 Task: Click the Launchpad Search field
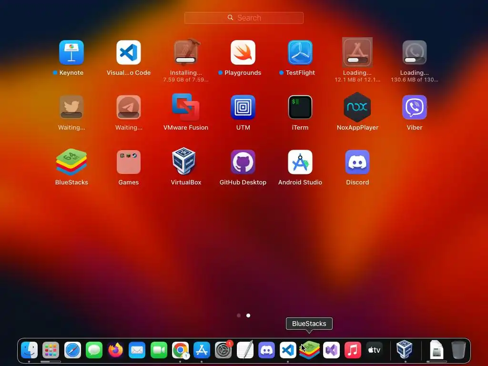coord(244,18)
